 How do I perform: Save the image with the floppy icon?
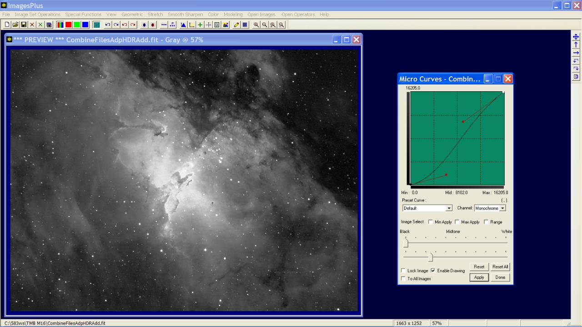point(24,25)
